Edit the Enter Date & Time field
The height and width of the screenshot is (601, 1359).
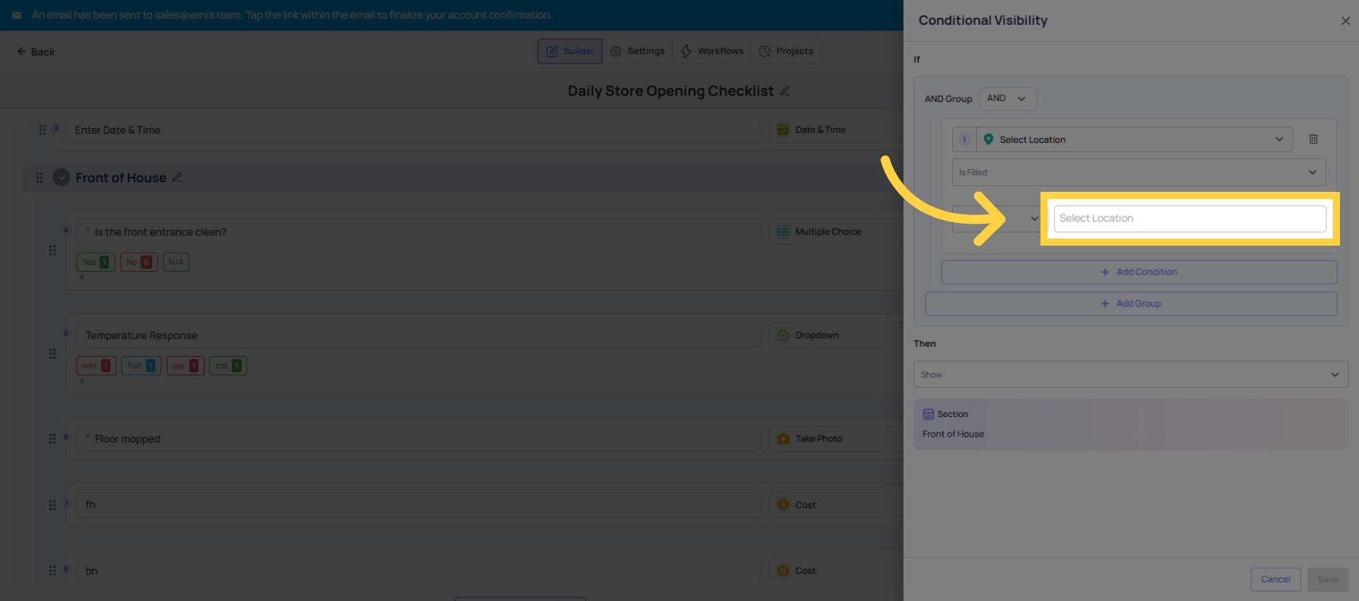[413, 130]
